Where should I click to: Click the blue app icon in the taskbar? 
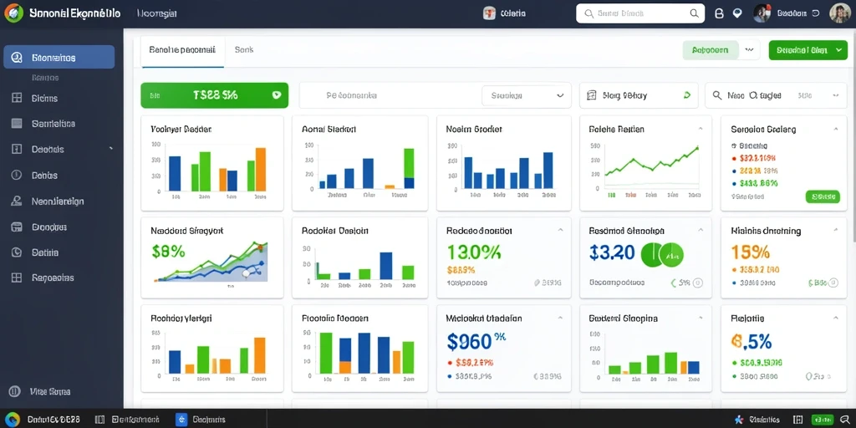coord(181,420)
